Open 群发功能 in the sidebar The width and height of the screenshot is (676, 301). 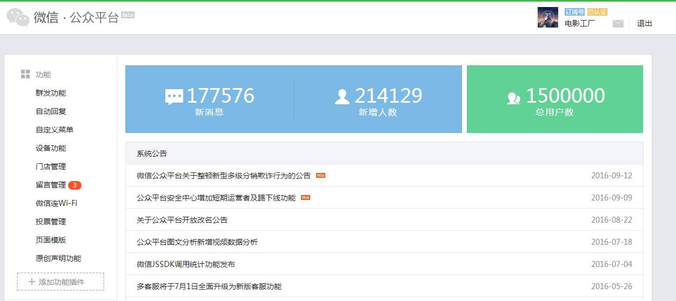(x=51, y=93)
